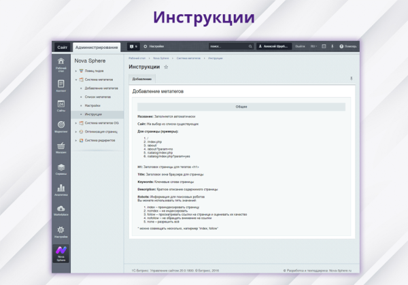Open the Сервисы layers sidebar icon
408x285 pixels.
[x=61, y=169]
